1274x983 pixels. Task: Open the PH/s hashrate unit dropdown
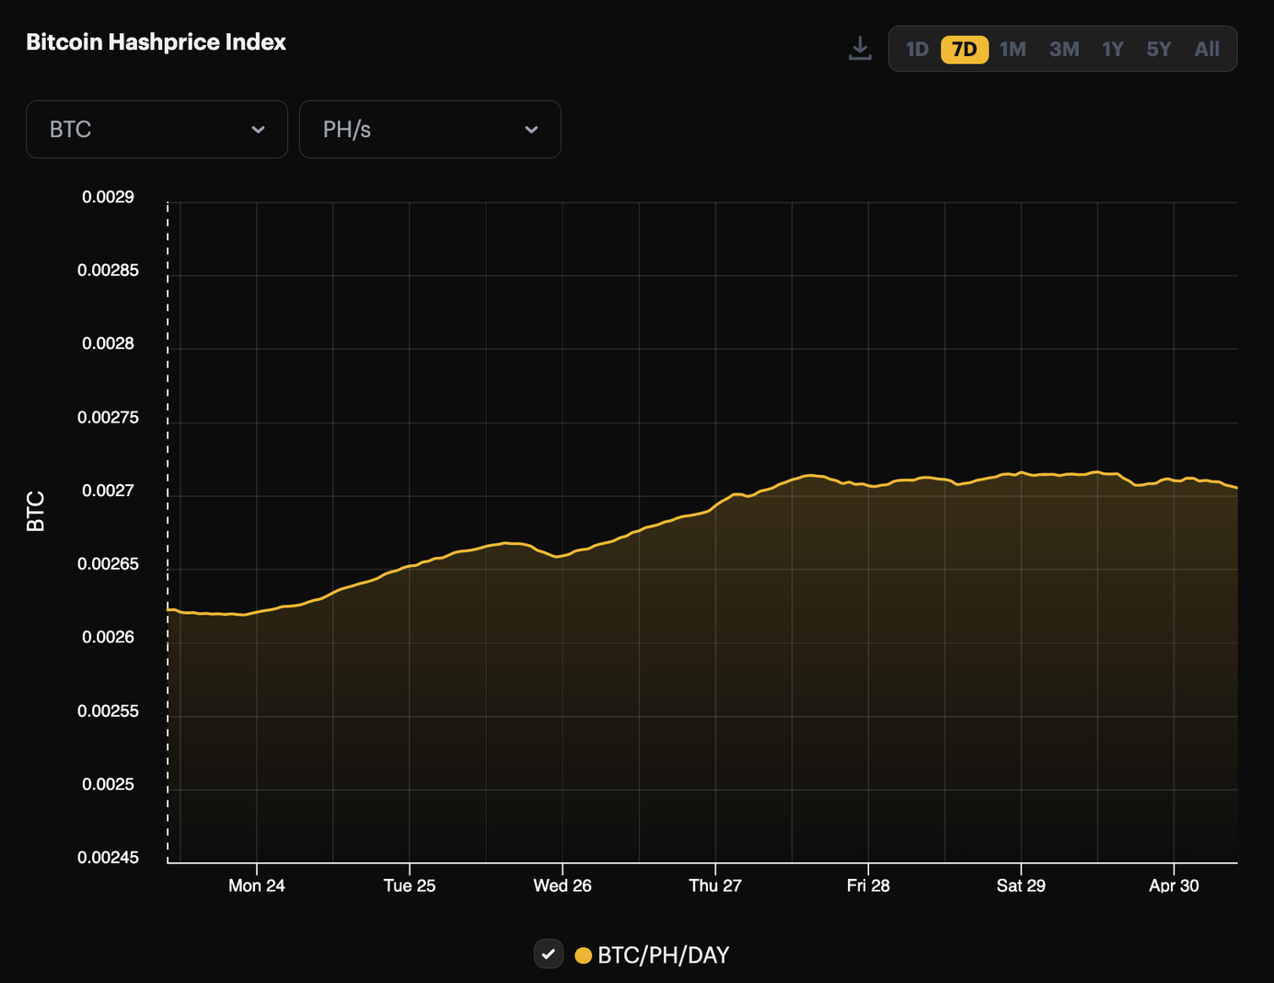430,129
